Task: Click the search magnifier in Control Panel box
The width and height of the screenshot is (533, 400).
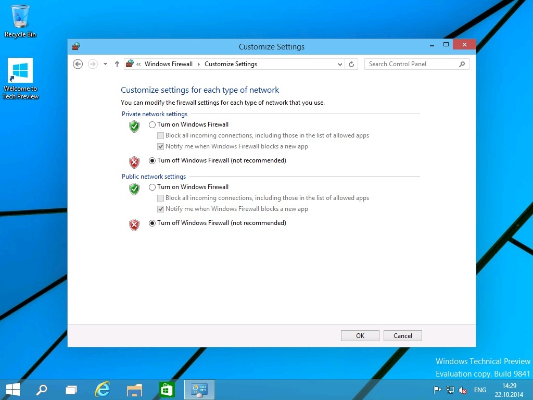Action: coord(462,64)
